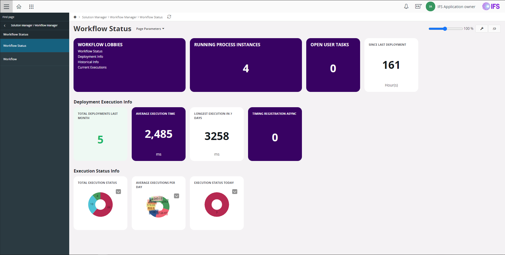Select Workflow in the sidebar

point(10,59)
